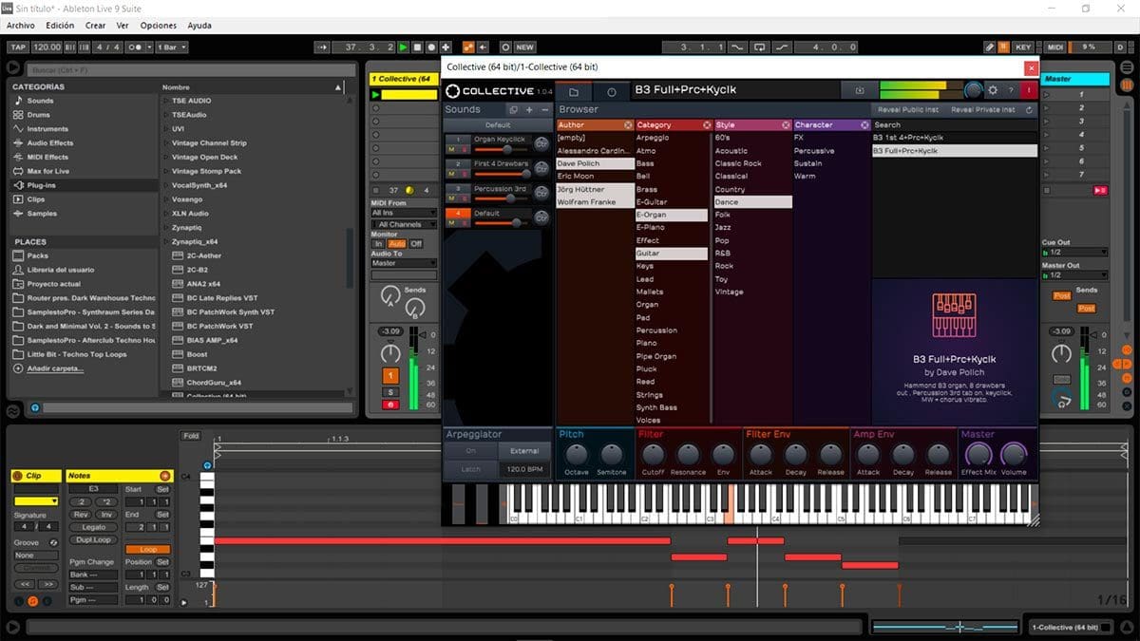This screenshot has height=641, width=1140.
Task: Open the Archivo menu
Action: pyautogui.click(x=21, y=26)
